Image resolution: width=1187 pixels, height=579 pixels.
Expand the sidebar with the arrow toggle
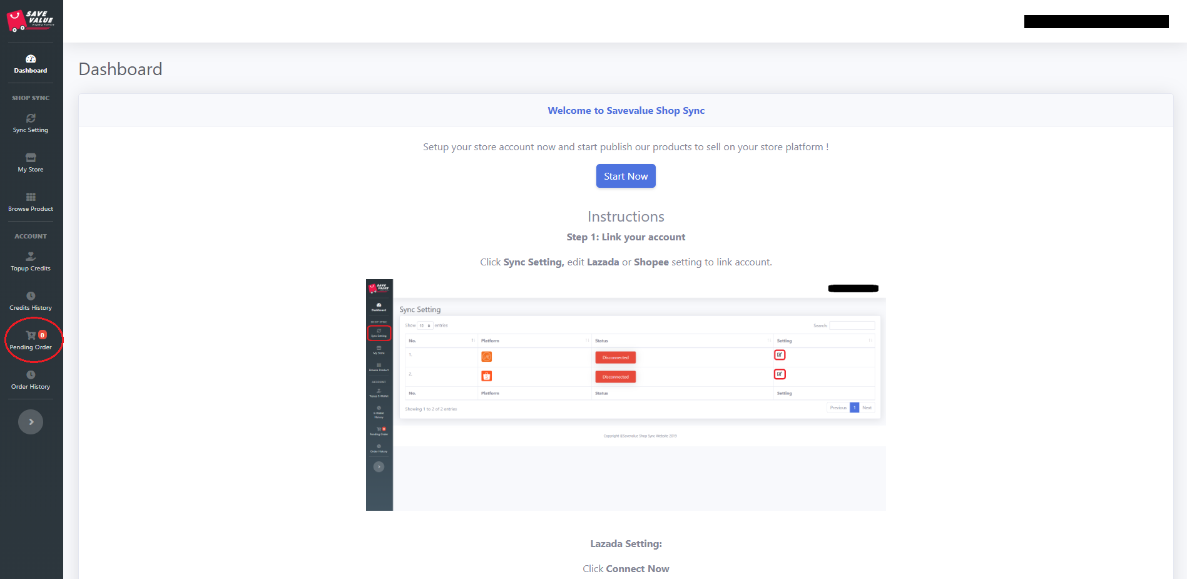tap(31, 422)
